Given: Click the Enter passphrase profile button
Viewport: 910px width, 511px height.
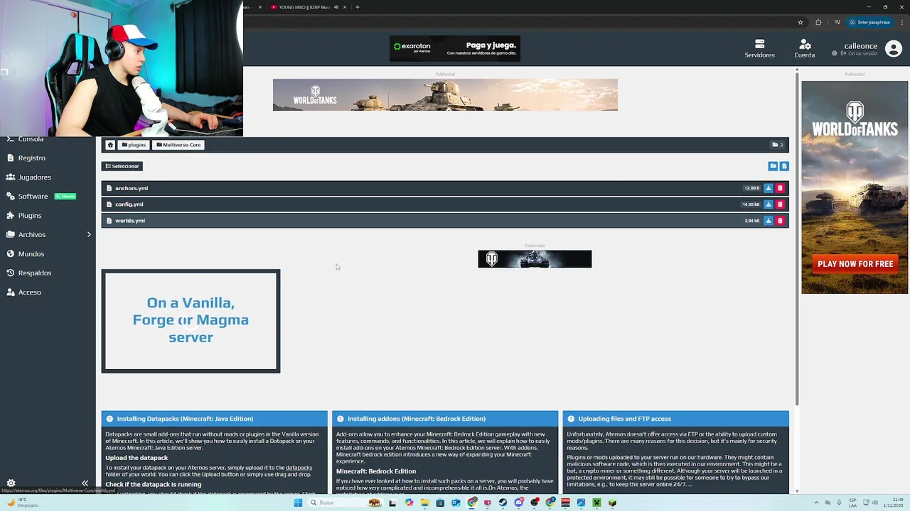Looking at the screenshot, I should tap(869, 22).
